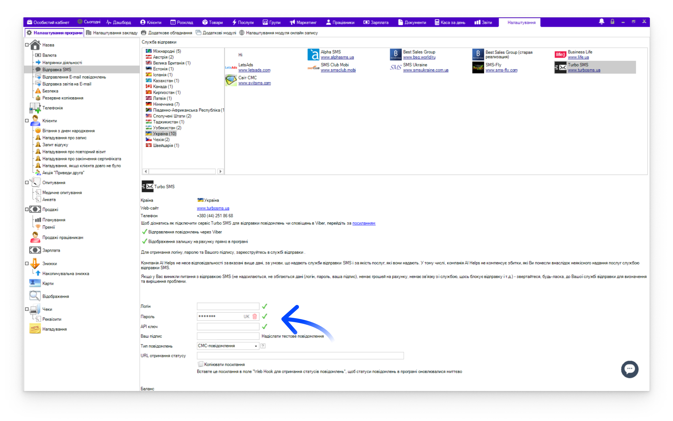The width and height of the screenshot is (673, 421).
Task: Select Best Sales Group старая реализация icon
Action: click(x=478, y=54)
